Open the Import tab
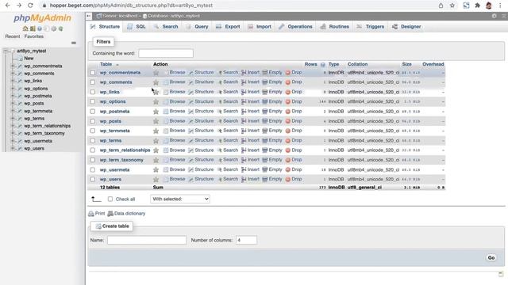Screen dimensions: 508x285 tap(260, 27)
